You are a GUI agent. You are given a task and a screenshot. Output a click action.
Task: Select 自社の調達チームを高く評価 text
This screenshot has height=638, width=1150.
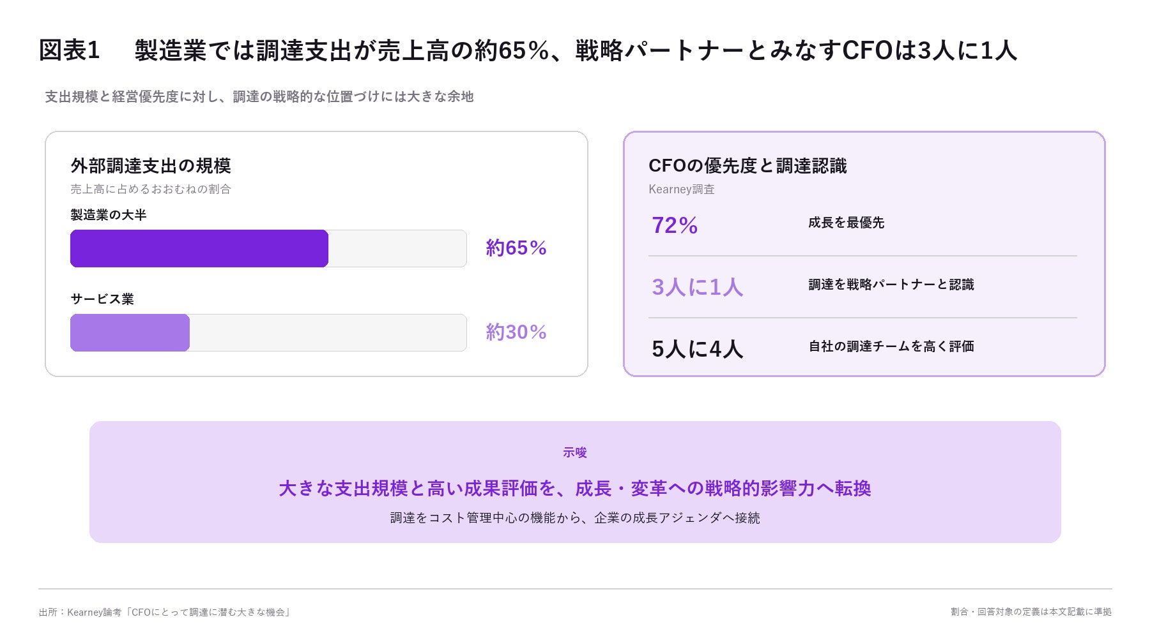[891, 346]
